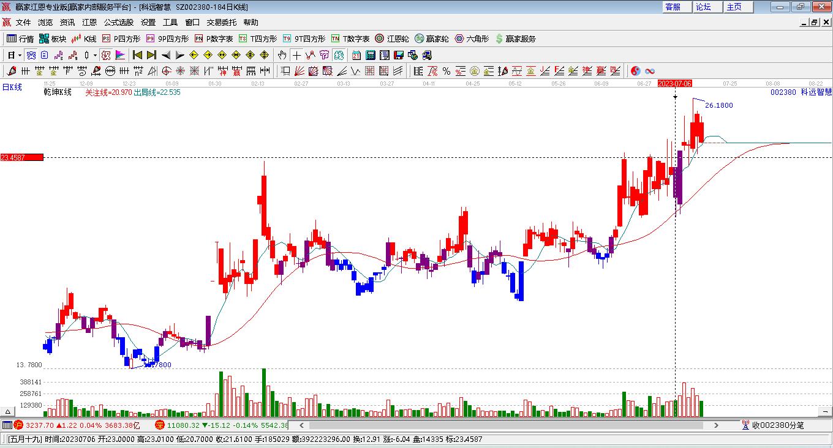Click the 2023-07-06 date marker

[x=675, y=83]
